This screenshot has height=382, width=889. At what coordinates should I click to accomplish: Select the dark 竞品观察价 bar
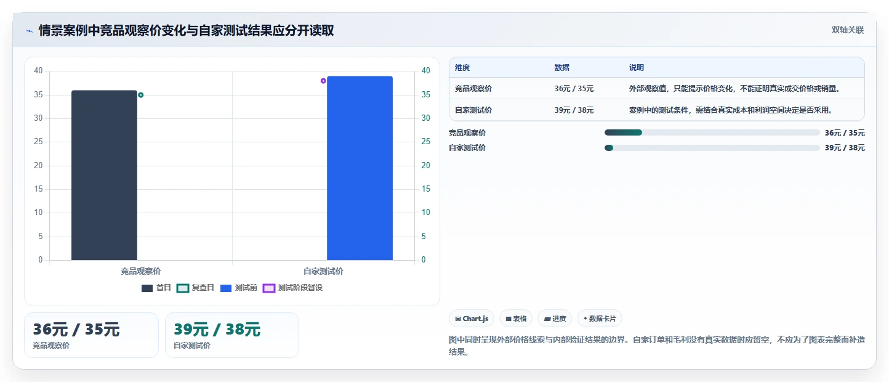[104, 175]
